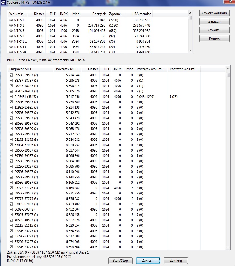
Task: Uncheck the fragment with MFT start 5 214 644
Action: coord(11,75)
